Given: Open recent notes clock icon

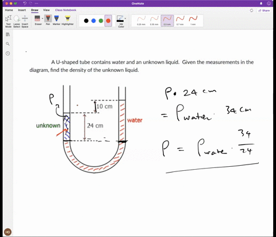Looking at the screenshot, I should tap(7, 53).
